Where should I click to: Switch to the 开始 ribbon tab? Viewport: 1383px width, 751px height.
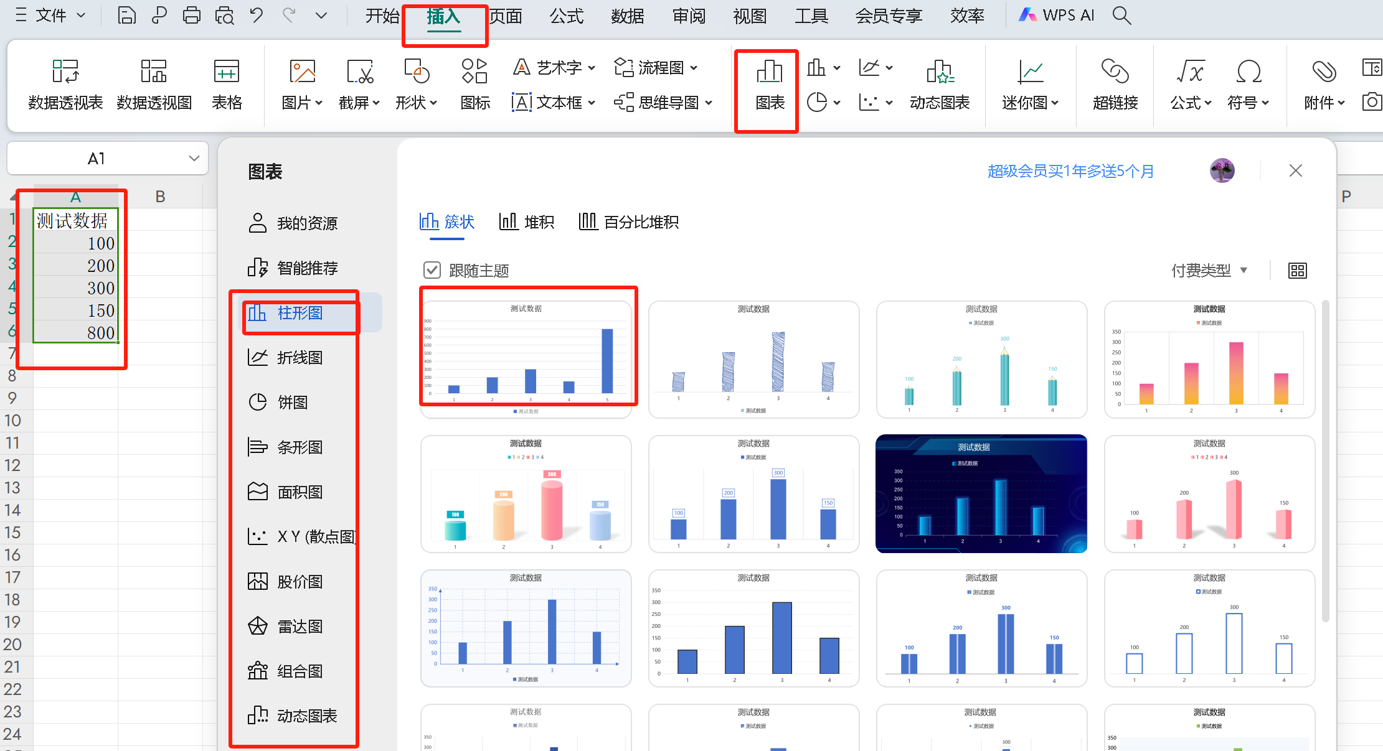(382, 15)
